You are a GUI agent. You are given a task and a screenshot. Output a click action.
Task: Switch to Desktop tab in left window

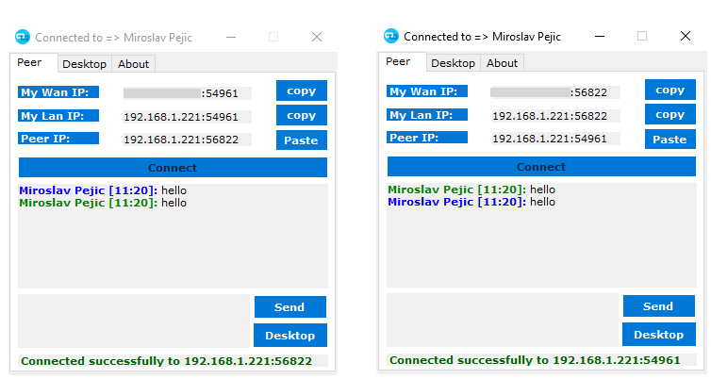[84, 64]
